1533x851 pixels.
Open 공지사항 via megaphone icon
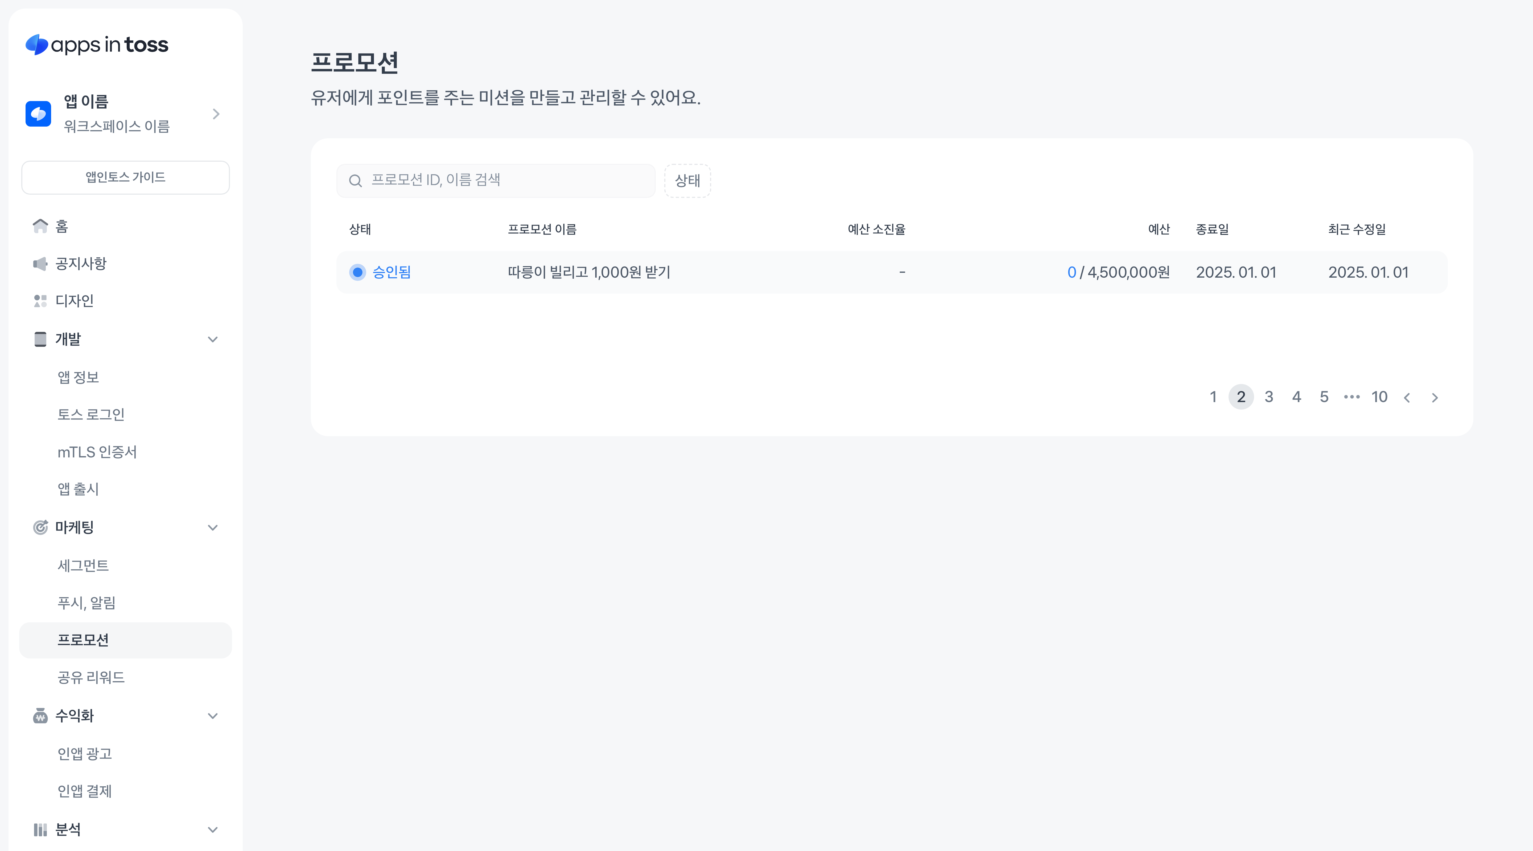[40, 264]
